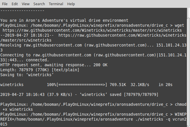Open the Search menu
This screenshot has width=190, height=127.
(x=39, y=4)
